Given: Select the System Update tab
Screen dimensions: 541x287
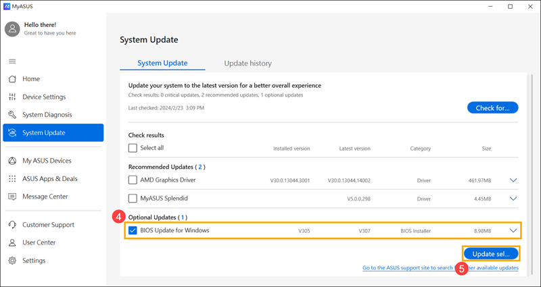Looking at the screenshot, I should coord(162,63).
